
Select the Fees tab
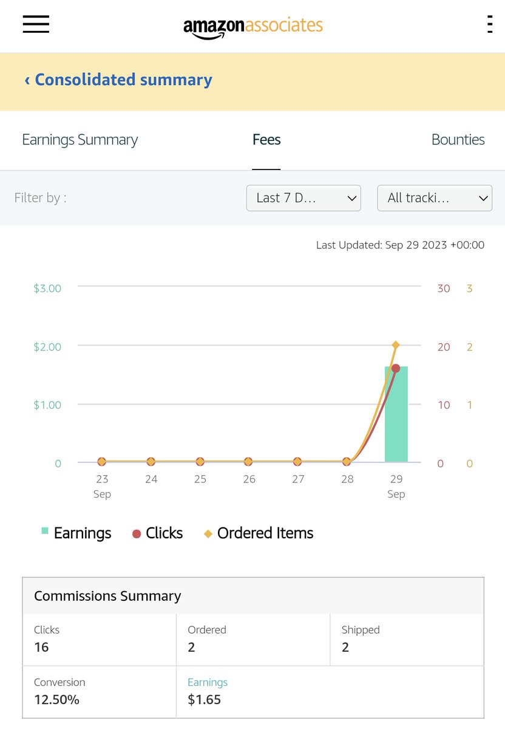click(x=266, y=140)
